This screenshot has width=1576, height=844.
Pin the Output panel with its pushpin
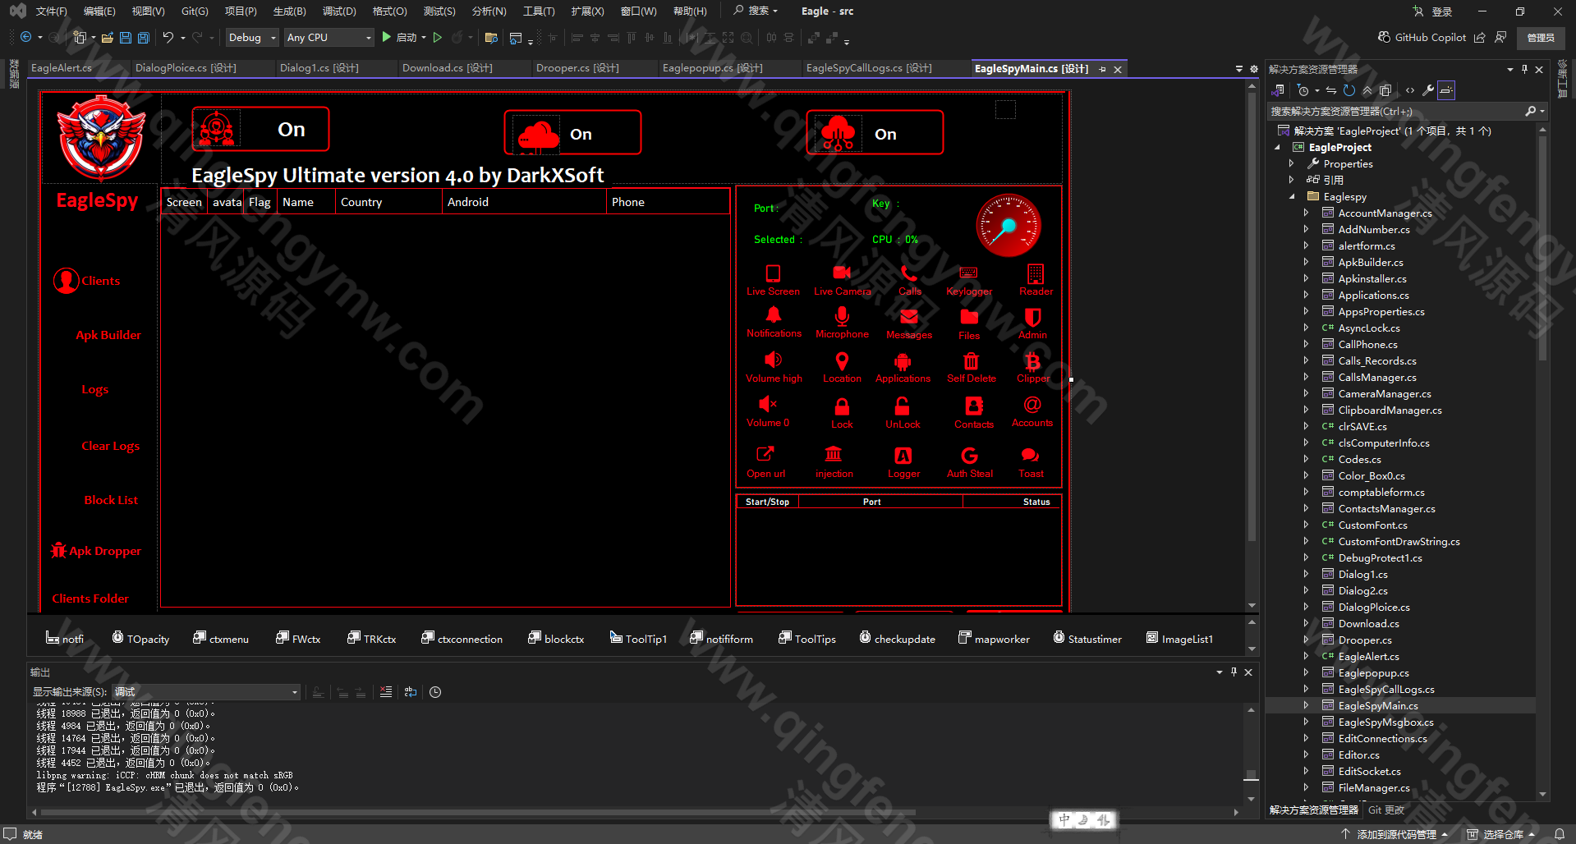(1234, 672)
